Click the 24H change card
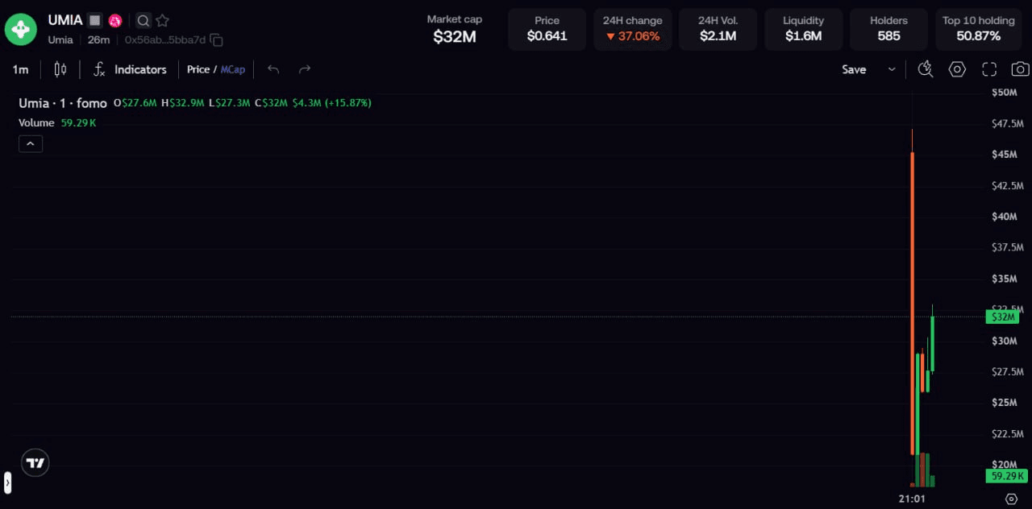Image resolution: width=1032 pixels, height=509 pixels. (x=633, y=29)
